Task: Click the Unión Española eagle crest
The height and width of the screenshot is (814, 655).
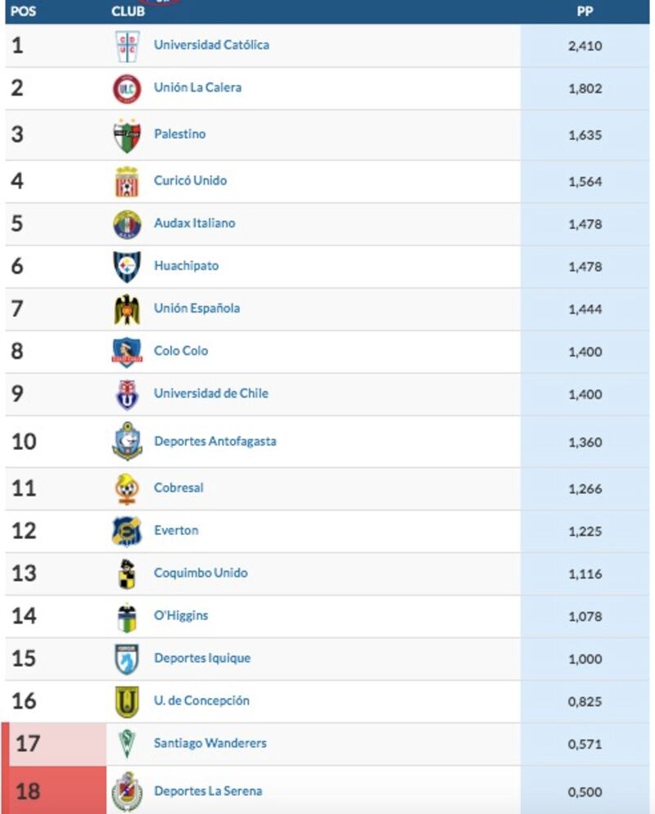Action: point(127,309)
